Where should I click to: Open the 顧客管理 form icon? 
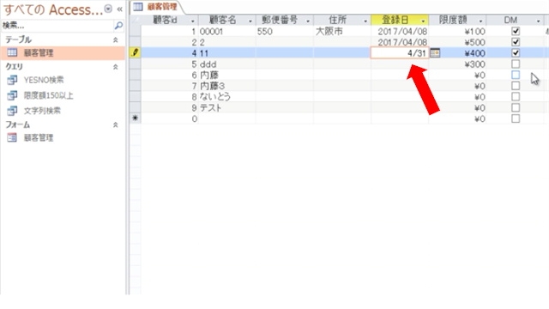12,137
